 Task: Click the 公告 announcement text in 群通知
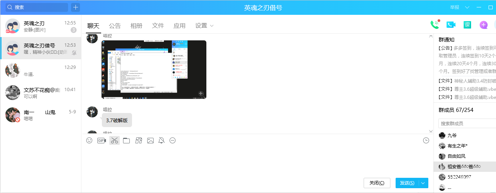[467, 59]
